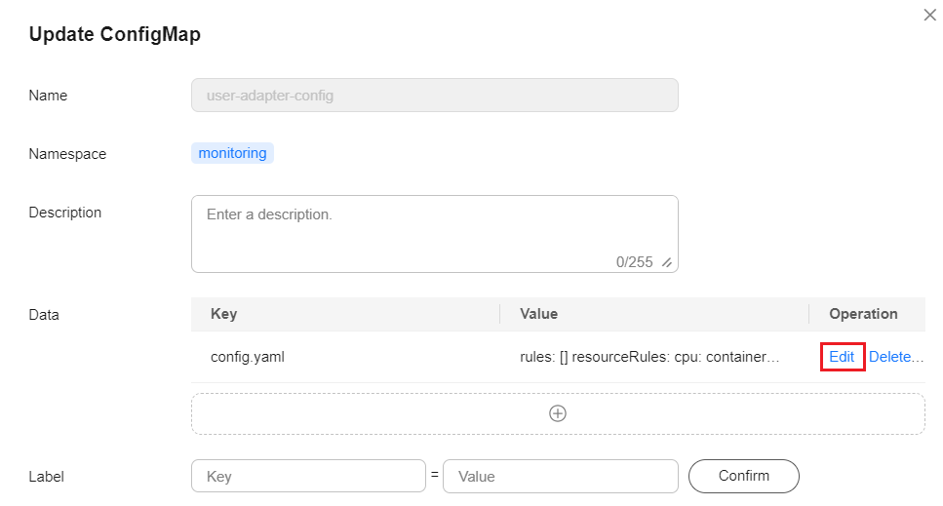Select the config.yaml key cell
Viewport: 943px width, 506px height.
247,357
